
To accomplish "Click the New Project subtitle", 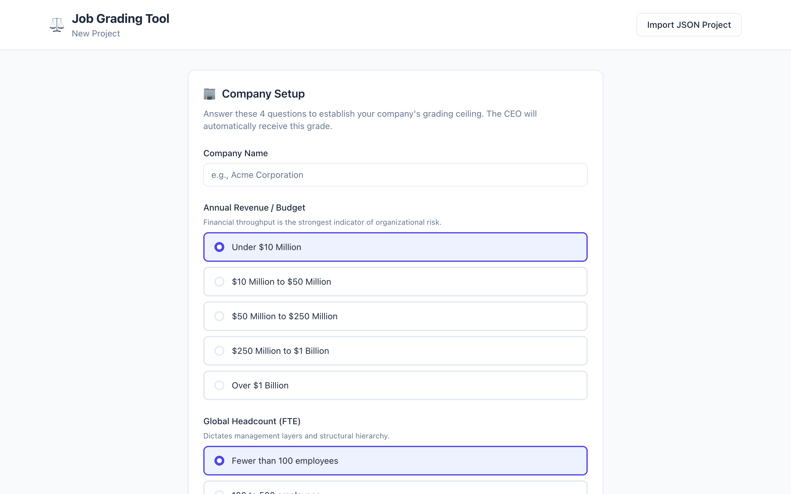I will tap(96, 34).
